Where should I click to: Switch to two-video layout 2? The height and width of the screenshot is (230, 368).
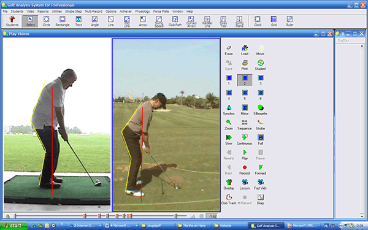(x=245, y=80)
